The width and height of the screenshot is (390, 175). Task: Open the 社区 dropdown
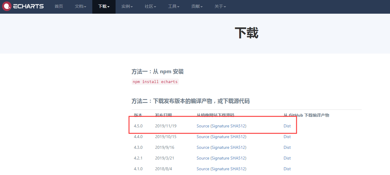click(150, 7)
